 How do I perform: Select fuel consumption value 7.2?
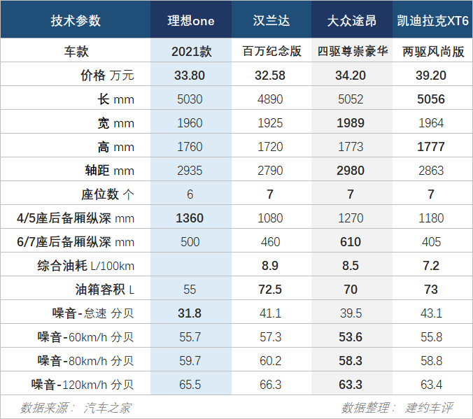[431, 266]
